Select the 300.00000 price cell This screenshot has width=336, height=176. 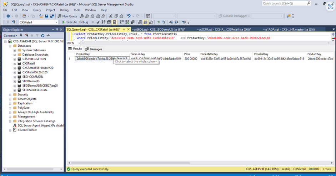pyautogui.click(x=191, y=59)
